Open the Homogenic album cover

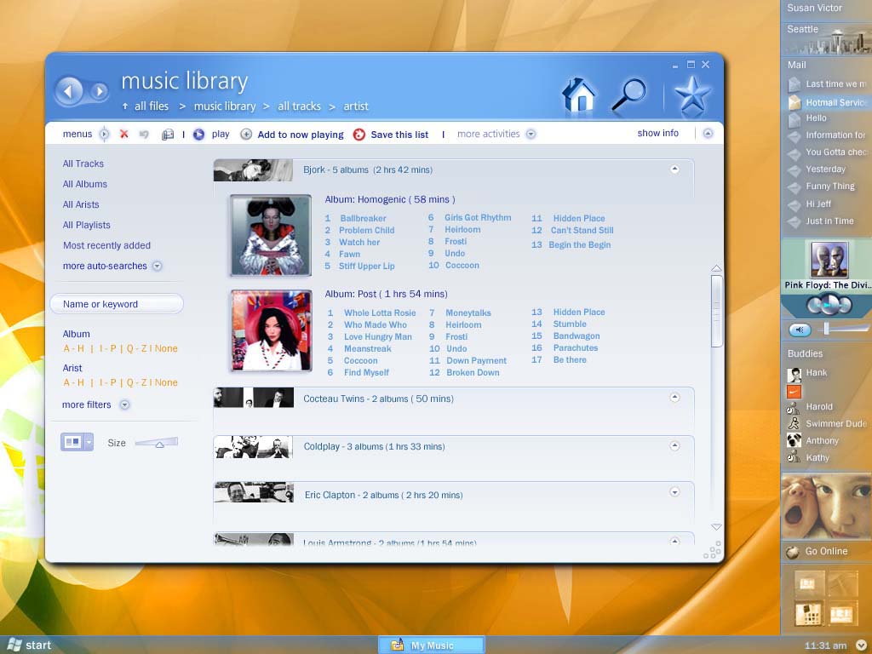(x=271, y=235)
